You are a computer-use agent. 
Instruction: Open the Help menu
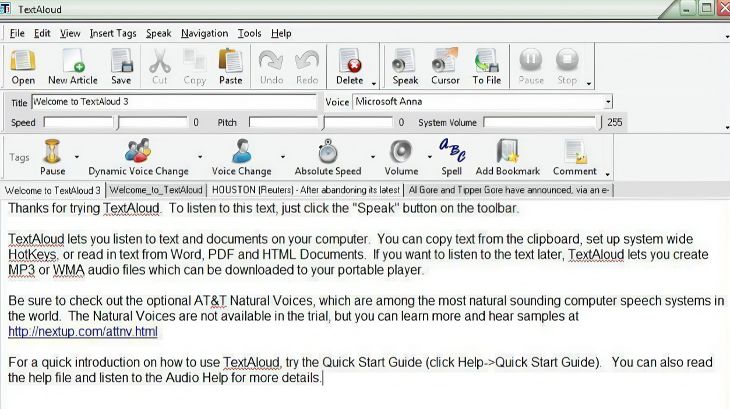[281, 33]
